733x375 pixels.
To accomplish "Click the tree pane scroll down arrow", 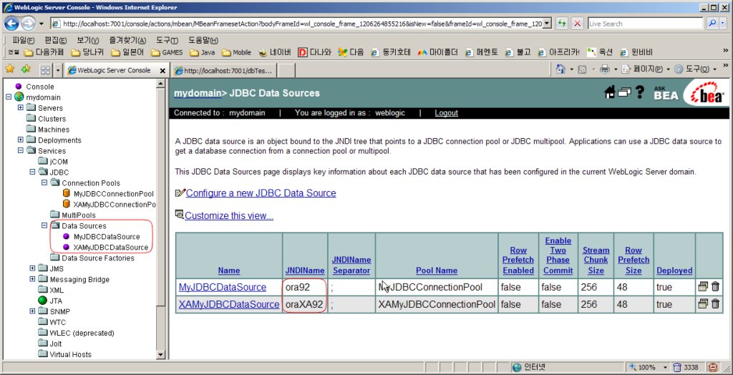I will [x=161, y=355].
